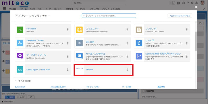Open the help question mark icon
The height and width of the screenshot is (104, 208).
[x=188, y=3]
